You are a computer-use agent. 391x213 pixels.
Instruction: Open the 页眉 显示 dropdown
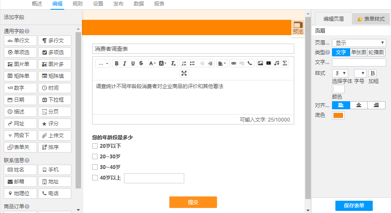click(x=359, y=43)
